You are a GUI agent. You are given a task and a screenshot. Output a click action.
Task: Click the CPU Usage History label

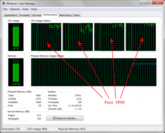pos(41,21)
